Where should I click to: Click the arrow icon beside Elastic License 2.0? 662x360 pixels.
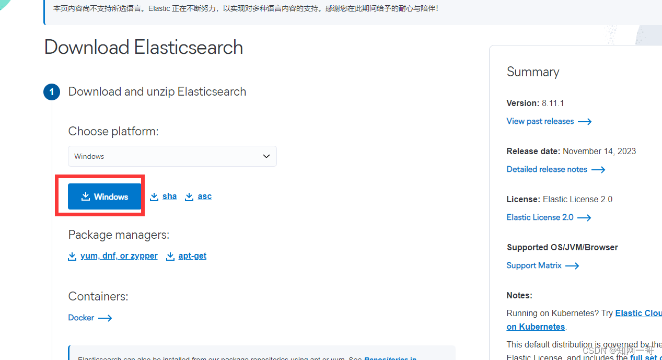(584, 217)
